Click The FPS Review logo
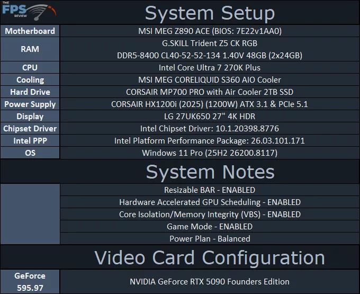 coord(29,11)
